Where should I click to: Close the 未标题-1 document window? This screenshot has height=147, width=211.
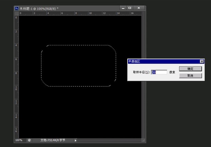(139, 8)
